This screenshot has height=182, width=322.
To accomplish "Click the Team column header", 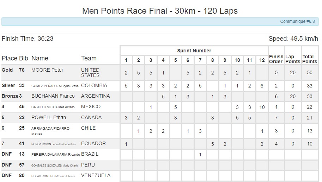I will tap(89, 58).
